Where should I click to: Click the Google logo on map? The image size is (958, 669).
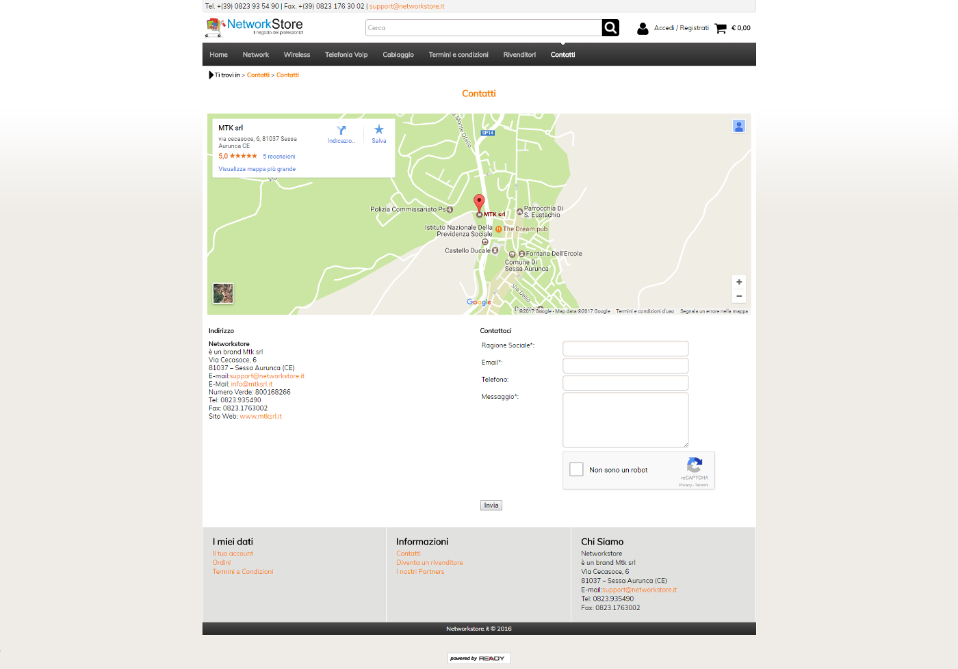[x=479, y=302]
